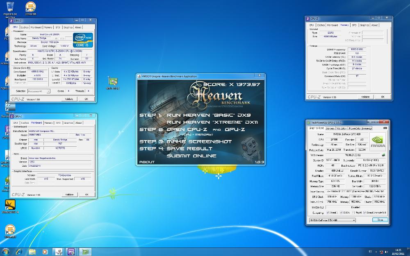Click the Intel Core i5 logo in CPU-Z
The width and height of the screenshot is (410, 256).
(x=83, y=40)
